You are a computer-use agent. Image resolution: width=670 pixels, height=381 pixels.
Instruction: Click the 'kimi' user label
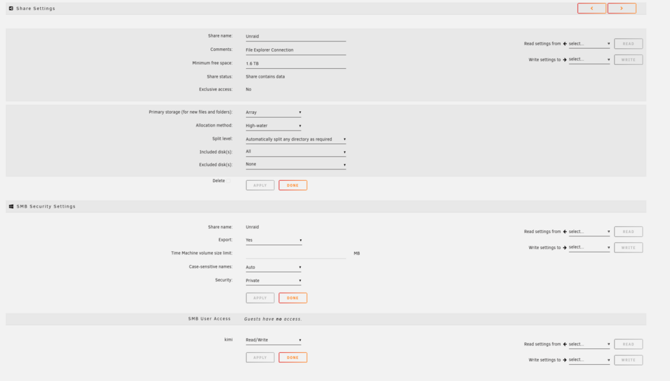228,340
